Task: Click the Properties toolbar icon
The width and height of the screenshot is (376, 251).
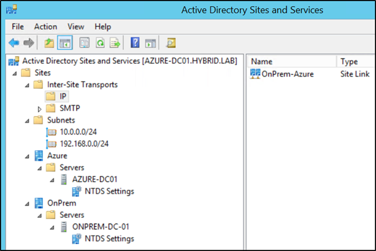Action: click(84, 43)
